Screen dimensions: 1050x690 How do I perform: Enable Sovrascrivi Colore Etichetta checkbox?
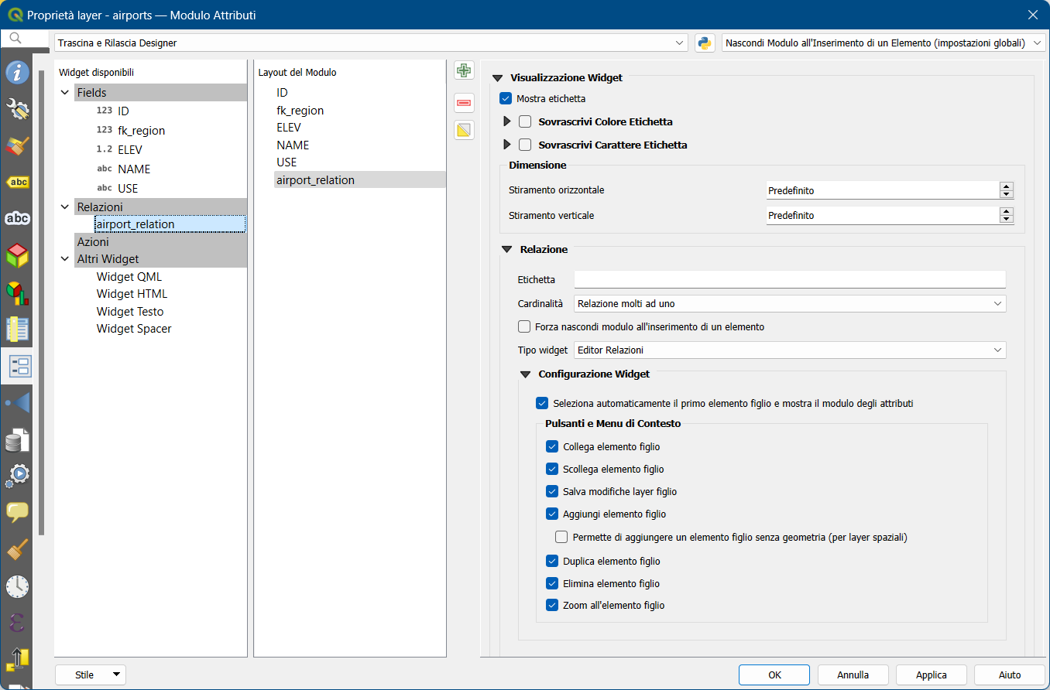[x=525, y=121]
